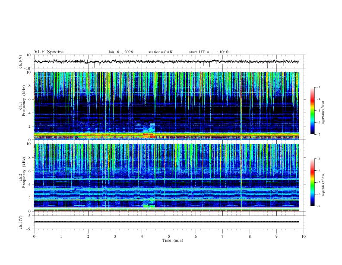
Task: Click time axis tick label "8"
Action: (x=250, y=236)
